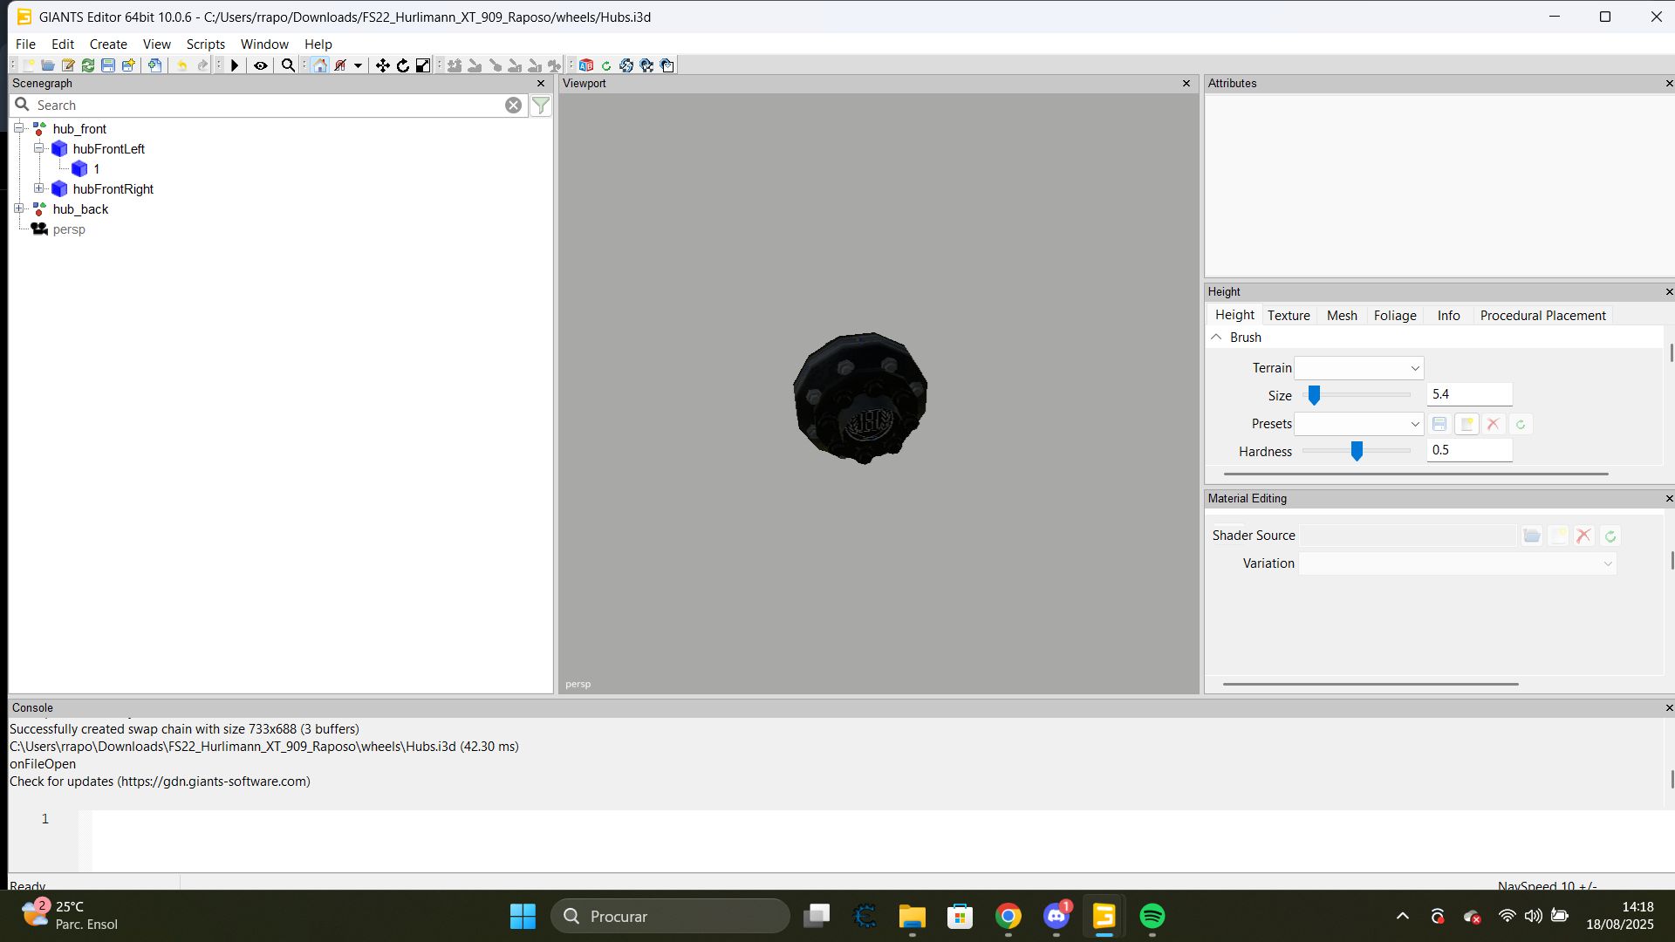Click the New preset icon
The height and width of the screenshot is (942, 1675).
1466,424
